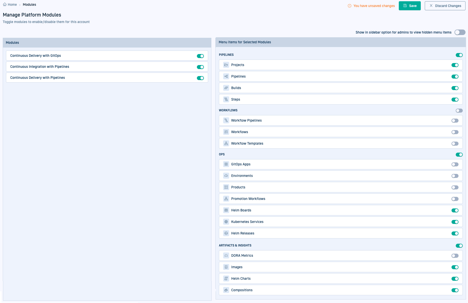Screen dimensions: 468x303
Task: Click the Discard Changes button
Action: tap(445, 6)
